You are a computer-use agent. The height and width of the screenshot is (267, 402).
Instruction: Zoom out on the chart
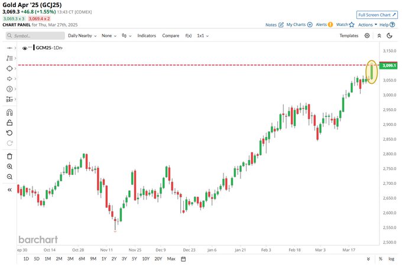[9, 177]
